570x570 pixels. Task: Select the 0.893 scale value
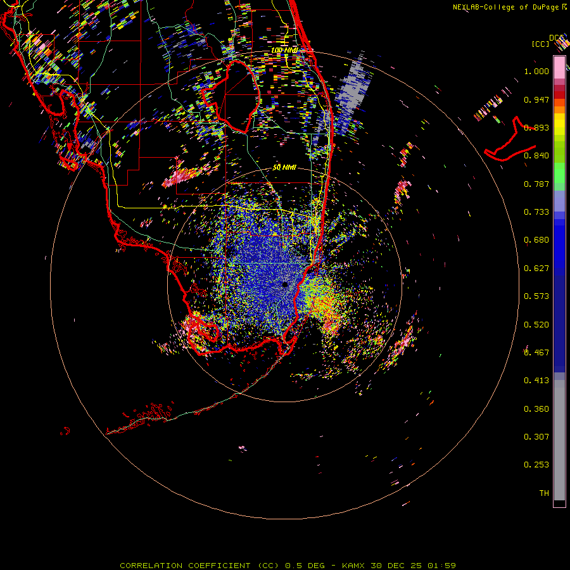pyautogui.click(x=536, y=127)
